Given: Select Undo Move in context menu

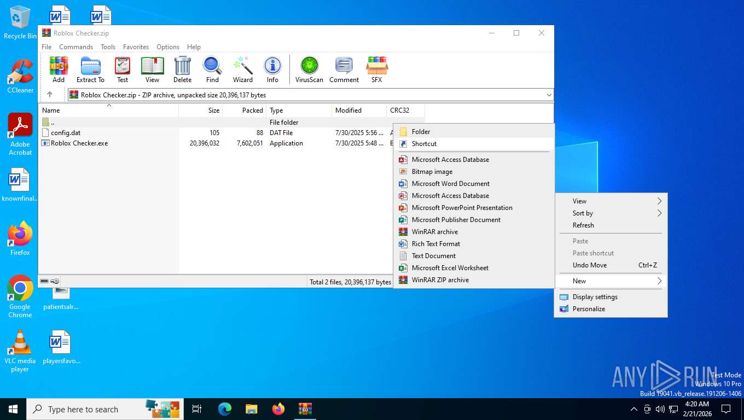Looking at the screenshot, I should [x=611, y=265].
